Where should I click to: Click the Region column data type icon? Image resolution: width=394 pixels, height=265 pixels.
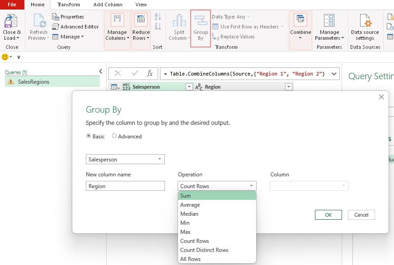[199, 87]
